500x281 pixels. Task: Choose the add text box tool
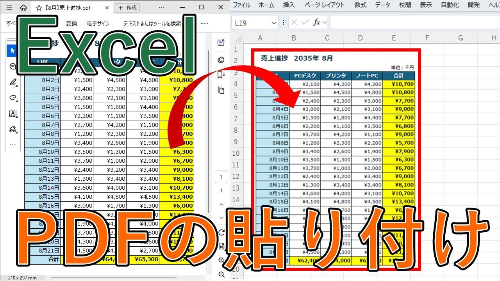click(x=13, y=113)
